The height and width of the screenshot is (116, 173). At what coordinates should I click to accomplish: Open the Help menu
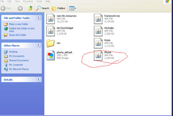tap(48, 1)
